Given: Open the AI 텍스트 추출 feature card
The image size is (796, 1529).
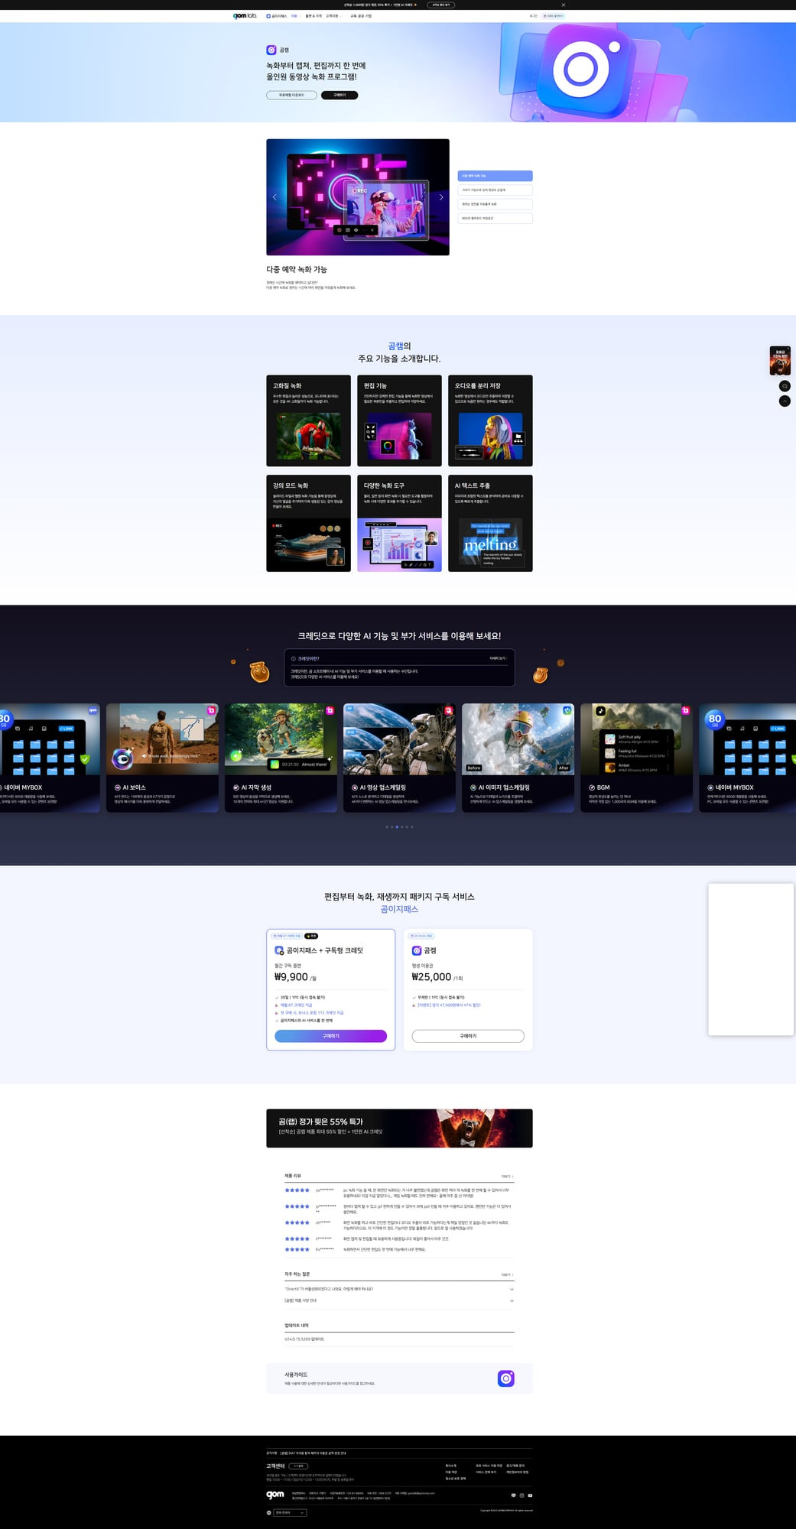Looking at the screenshot, I should click(x=490, y=523).
